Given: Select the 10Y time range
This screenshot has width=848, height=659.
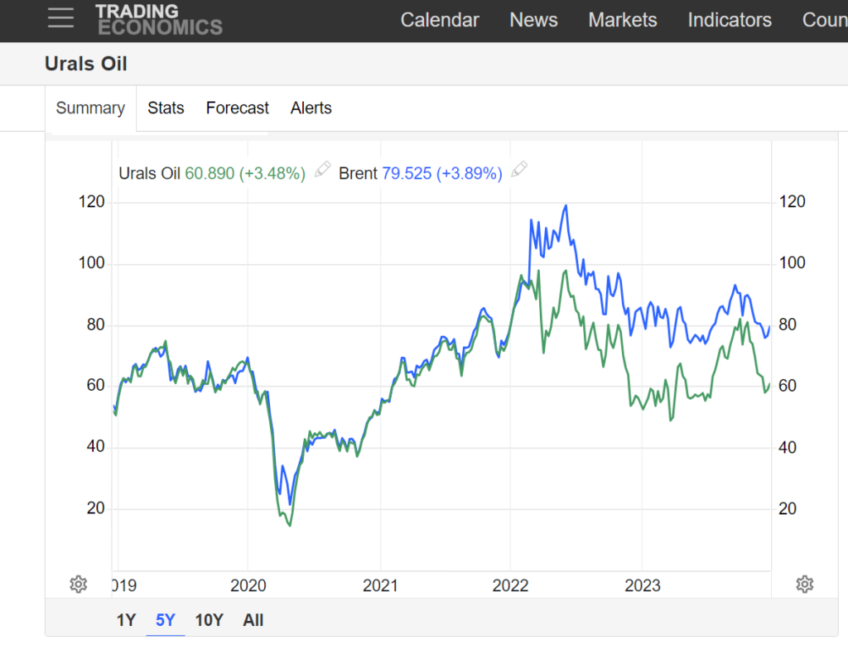Looking at the screenshot, I should click(x=209, y=619).
